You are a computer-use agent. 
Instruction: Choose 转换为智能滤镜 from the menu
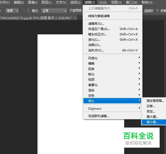[x=112, y=16]
